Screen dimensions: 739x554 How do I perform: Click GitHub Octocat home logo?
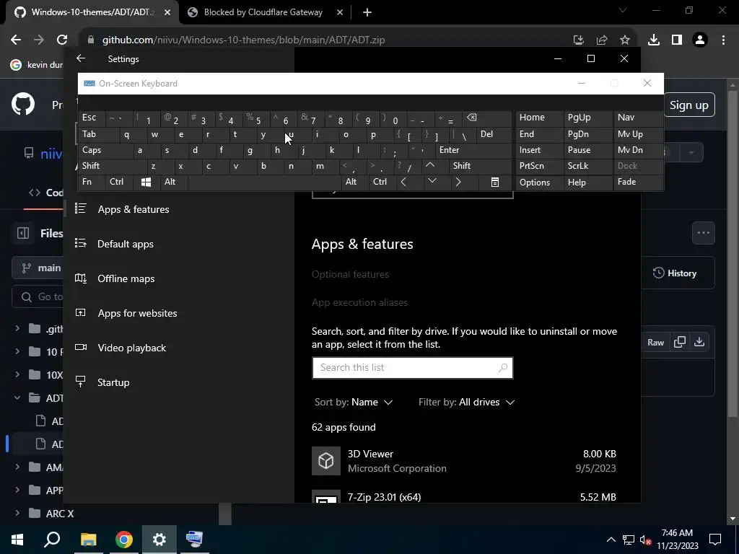click(x=23, y=105)
